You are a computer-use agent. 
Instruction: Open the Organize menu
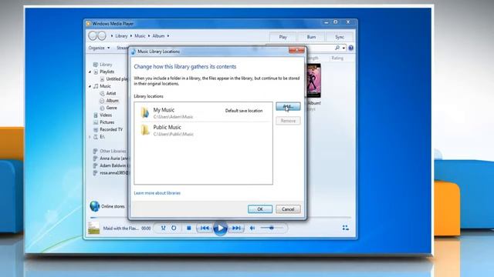coord(99,48)
